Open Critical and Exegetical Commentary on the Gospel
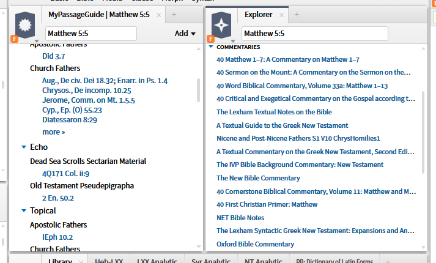The height and width of the screenshot is (263, 436). click(316, 98)
